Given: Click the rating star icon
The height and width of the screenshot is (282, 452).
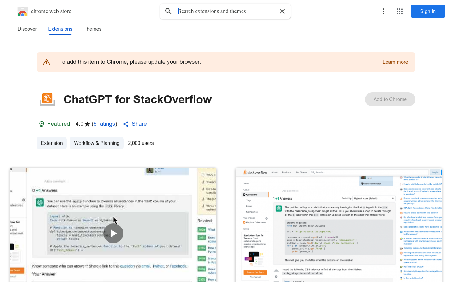Looking at the screenshot, I should (x=87, y=124).
